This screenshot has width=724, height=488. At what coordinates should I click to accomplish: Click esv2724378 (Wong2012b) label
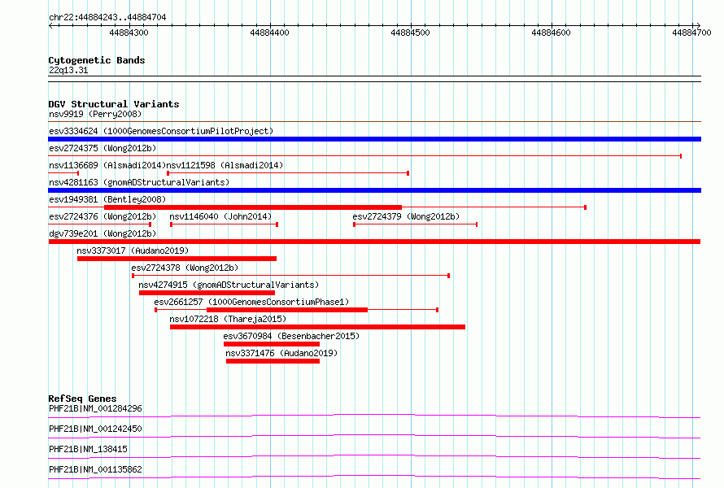pos(185,268)
